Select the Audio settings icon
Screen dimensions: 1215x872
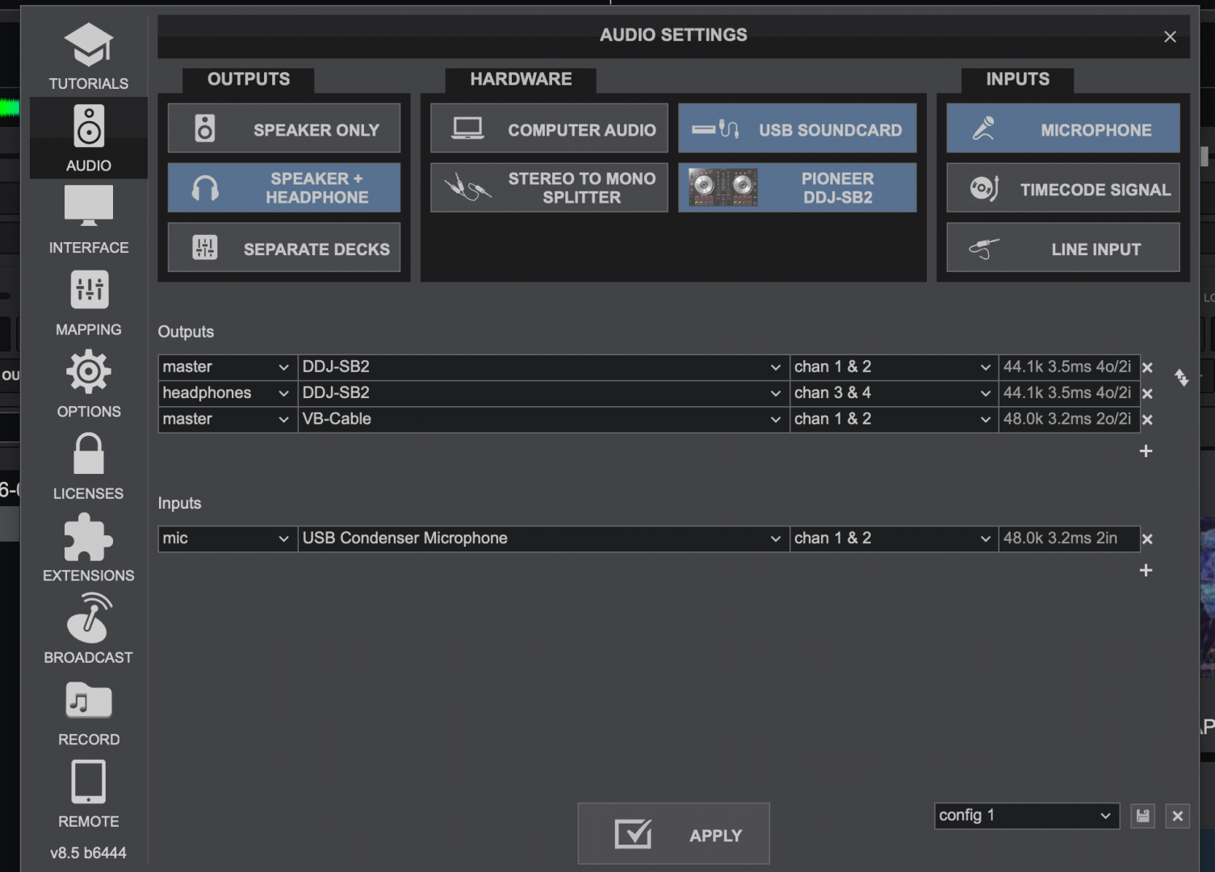click(89, 138)
